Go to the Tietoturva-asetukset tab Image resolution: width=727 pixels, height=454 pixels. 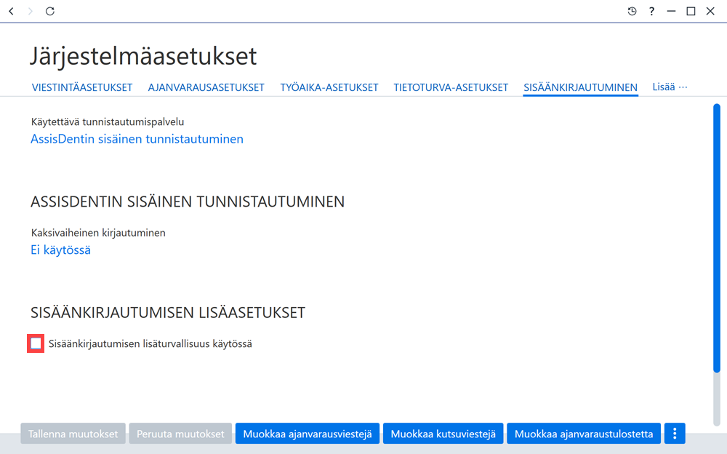coord(451,87)
